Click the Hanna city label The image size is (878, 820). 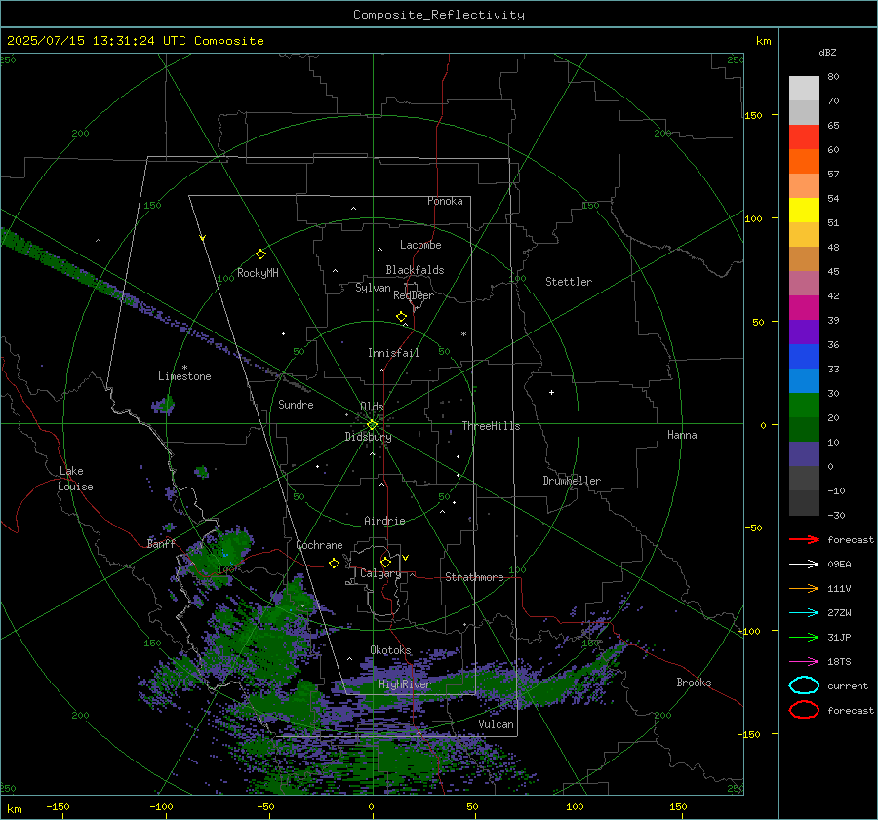click(x=682, y=435)
